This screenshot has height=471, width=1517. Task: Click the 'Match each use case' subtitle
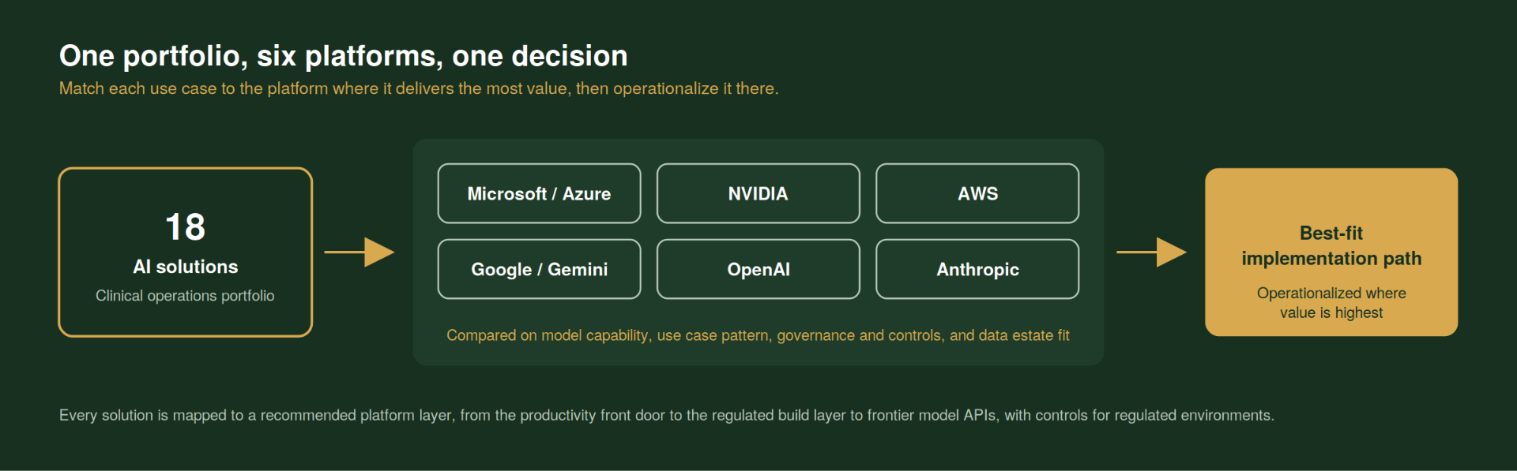click(x=419, y=88)
